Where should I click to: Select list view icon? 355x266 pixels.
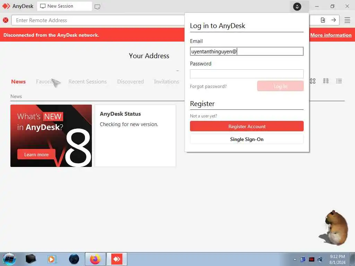[339, 81]
